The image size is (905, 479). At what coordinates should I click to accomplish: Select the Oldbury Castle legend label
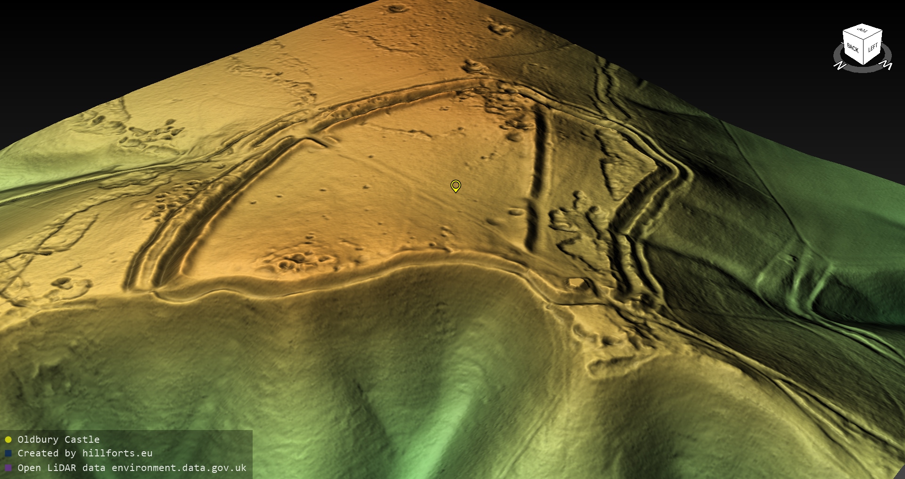(x=58, y=439)
